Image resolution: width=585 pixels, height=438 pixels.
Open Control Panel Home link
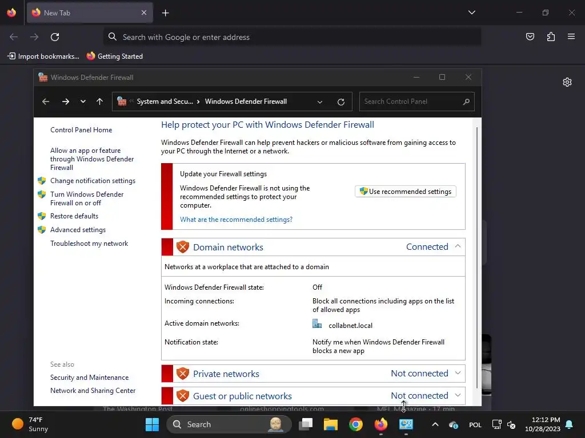coord(81,130)
